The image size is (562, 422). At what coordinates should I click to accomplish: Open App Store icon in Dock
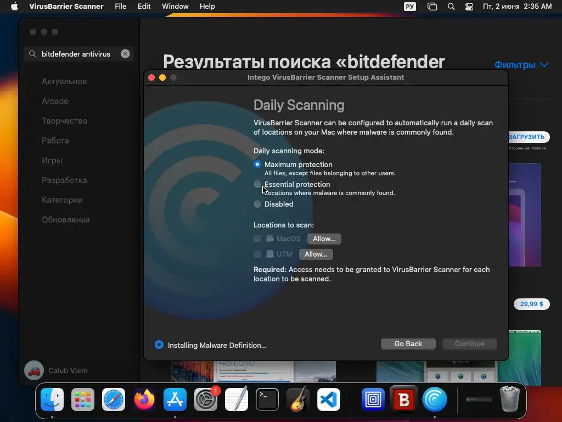pos(175,399)
